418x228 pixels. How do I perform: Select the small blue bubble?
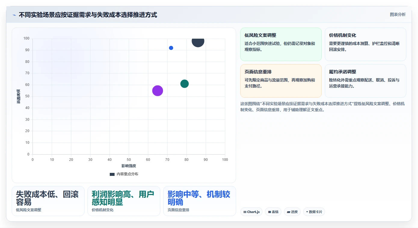[x=171, y=48]
